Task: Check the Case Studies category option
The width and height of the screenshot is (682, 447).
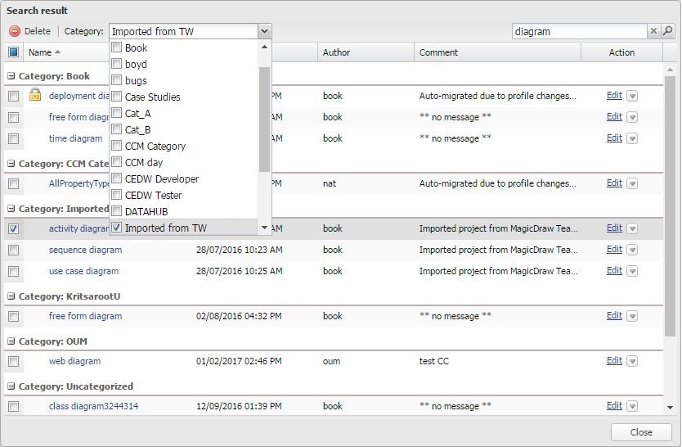Action: tap(117, 97)
